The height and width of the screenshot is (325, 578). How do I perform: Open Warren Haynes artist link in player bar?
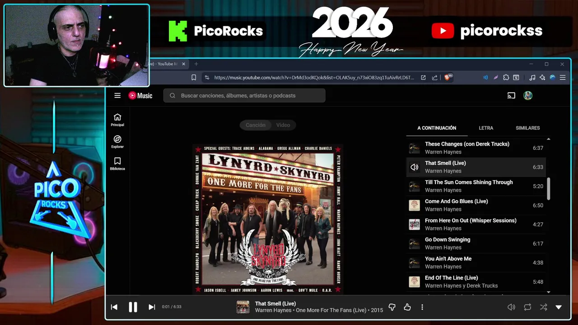point(273,310)
